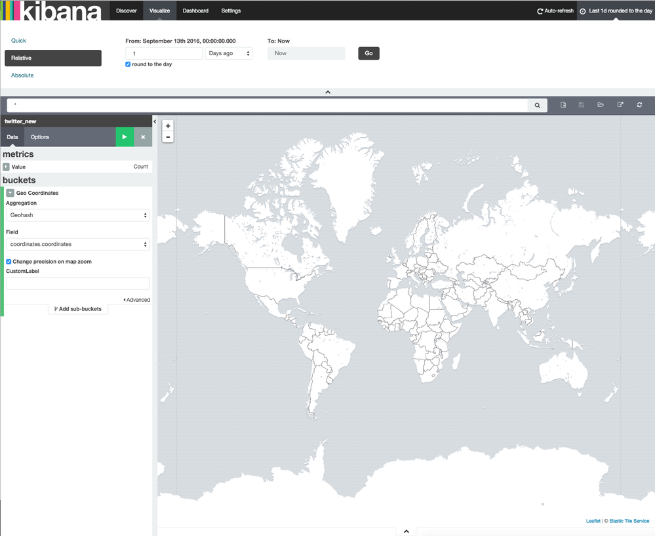
Task: Open the Dashboard menu item
Action: [x=195, y=10]
